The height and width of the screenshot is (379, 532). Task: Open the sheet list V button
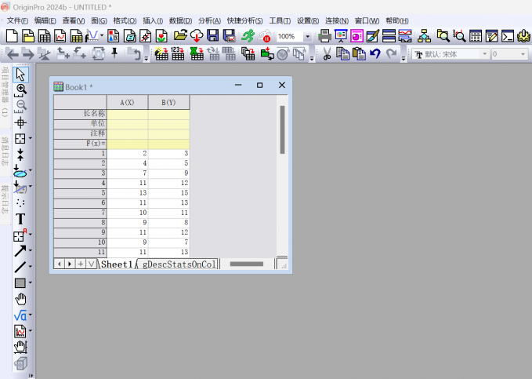91,264
